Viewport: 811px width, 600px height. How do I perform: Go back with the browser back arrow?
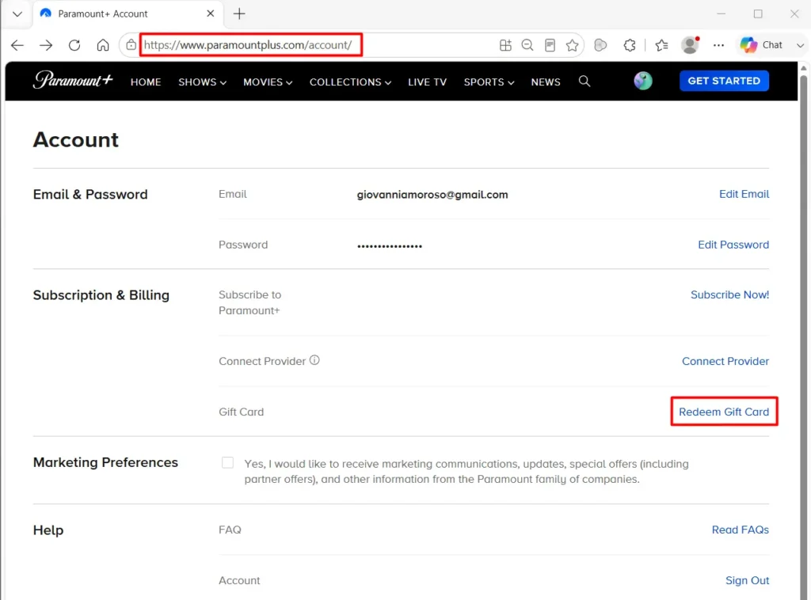tap(17, 45)
